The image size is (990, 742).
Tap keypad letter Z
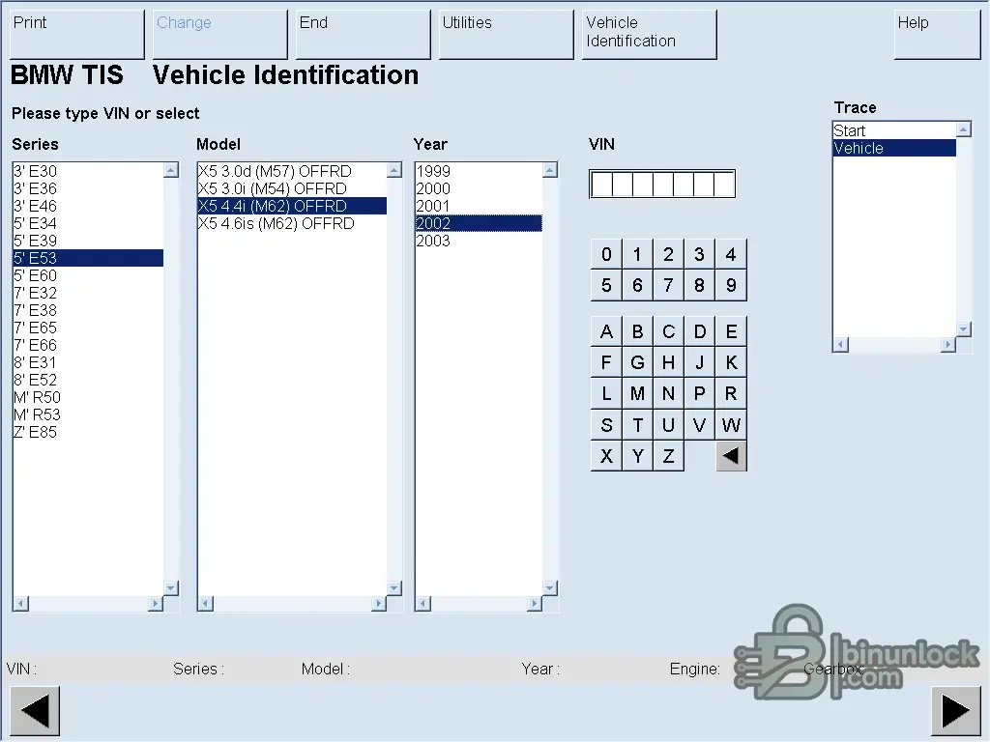pyautogui.click(x=668, y=456)
